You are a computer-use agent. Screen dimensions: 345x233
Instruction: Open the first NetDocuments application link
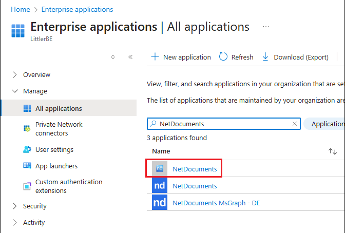195,169
